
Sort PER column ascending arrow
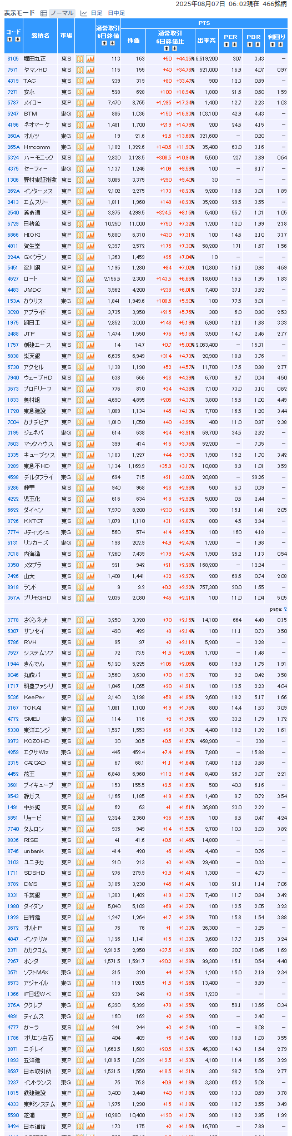[x=226, y=44]
